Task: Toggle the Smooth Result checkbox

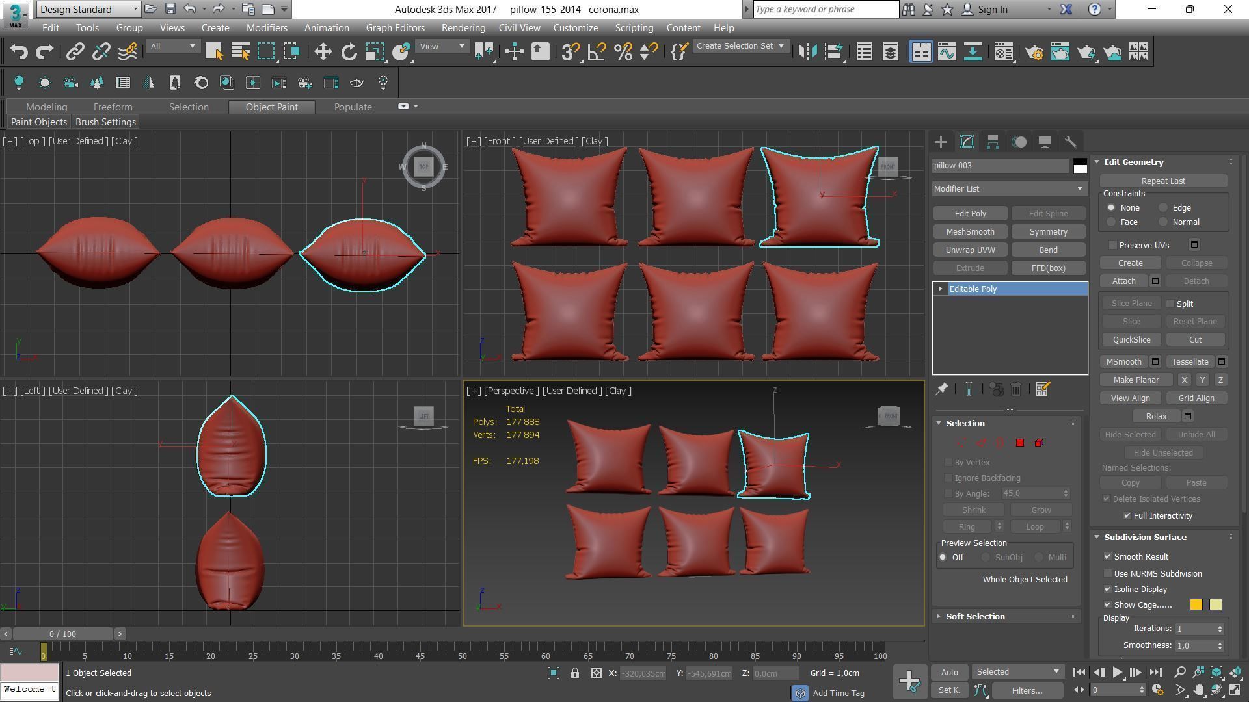Action: tap(1108, 557)
